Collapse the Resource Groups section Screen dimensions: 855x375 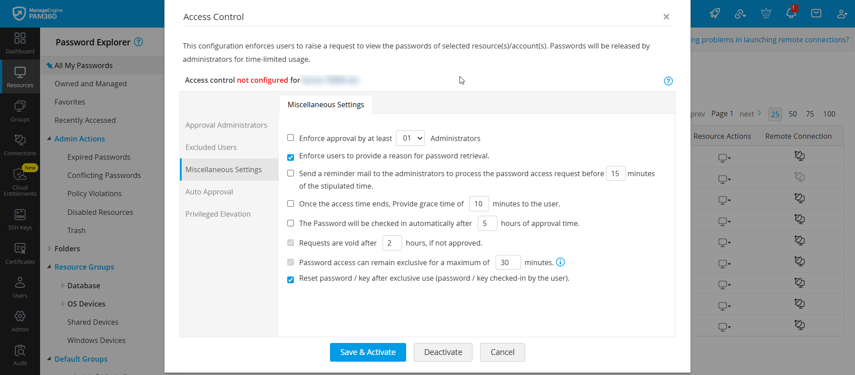coord(49,267)
